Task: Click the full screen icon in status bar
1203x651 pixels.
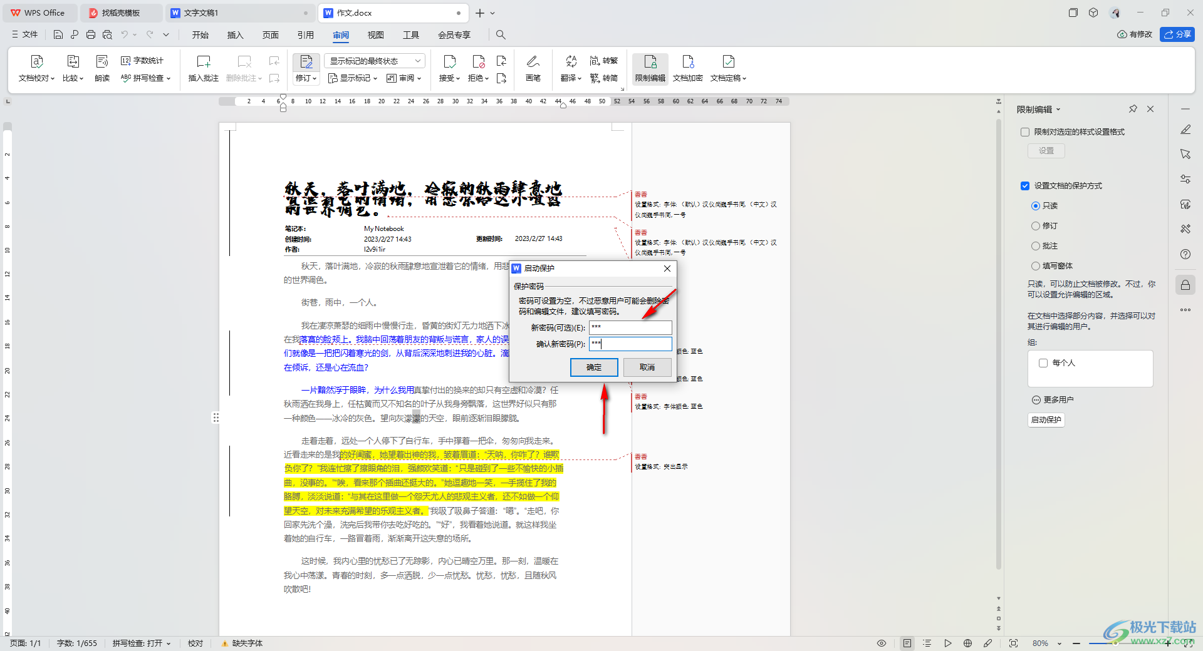Action: (x=1013, y=643)
